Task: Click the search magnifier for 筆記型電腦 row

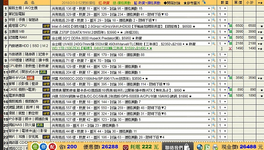Action: click(x=213, y=14)
